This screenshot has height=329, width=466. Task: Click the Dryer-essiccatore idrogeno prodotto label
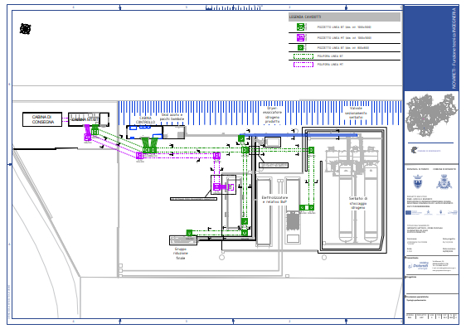pos(272,115)
